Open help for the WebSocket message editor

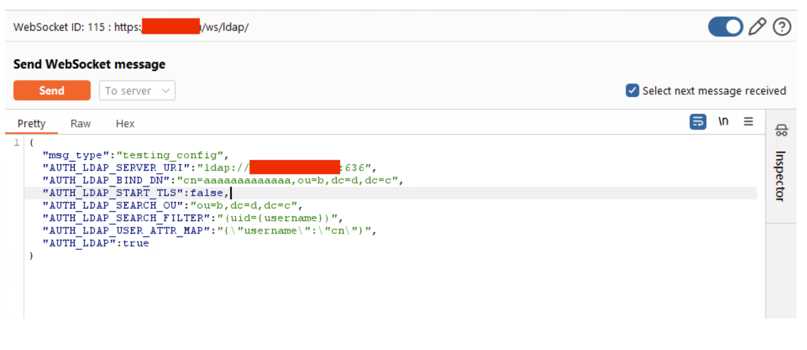(x=782, y=27)
